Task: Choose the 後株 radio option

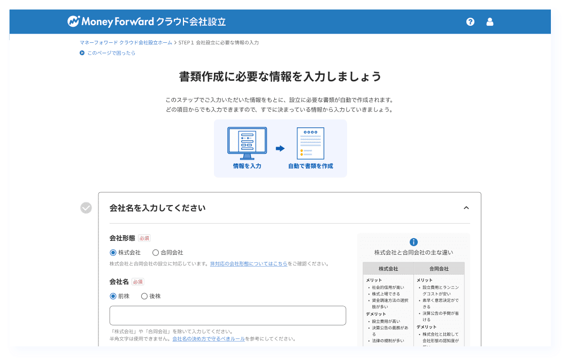Action: 144,296
